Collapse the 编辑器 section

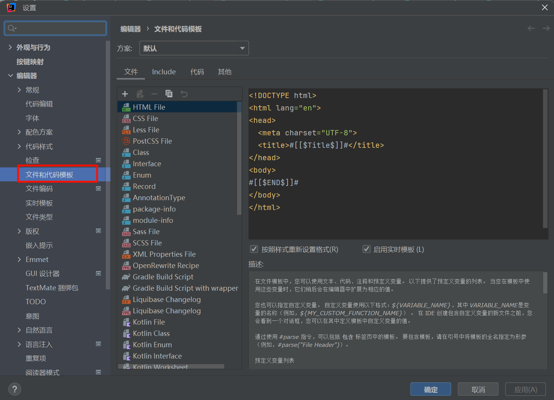[10, 75]
